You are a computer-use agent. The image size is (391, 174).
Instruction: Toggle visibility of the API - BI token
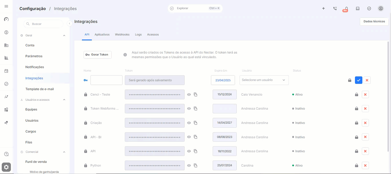tap(189, 137)
